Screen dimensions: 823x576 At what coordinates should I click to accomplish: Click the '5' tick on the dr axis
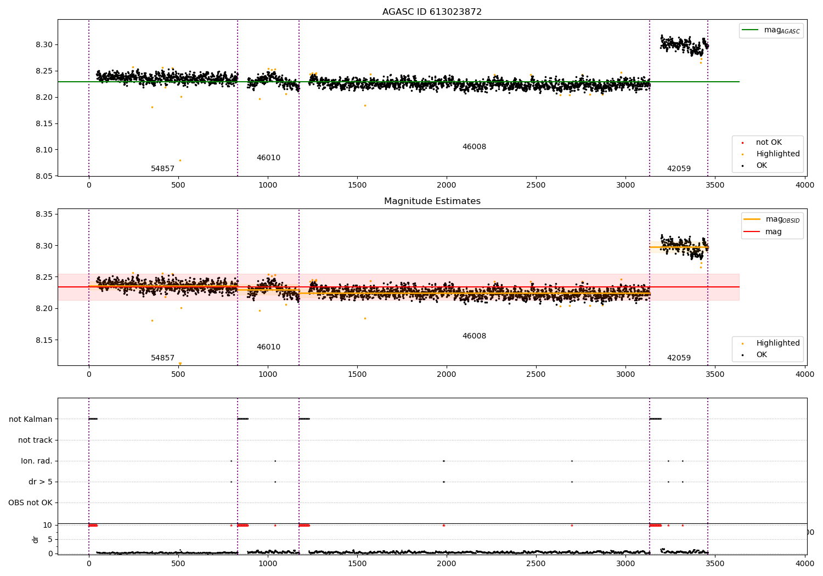(x=50, y=540)
